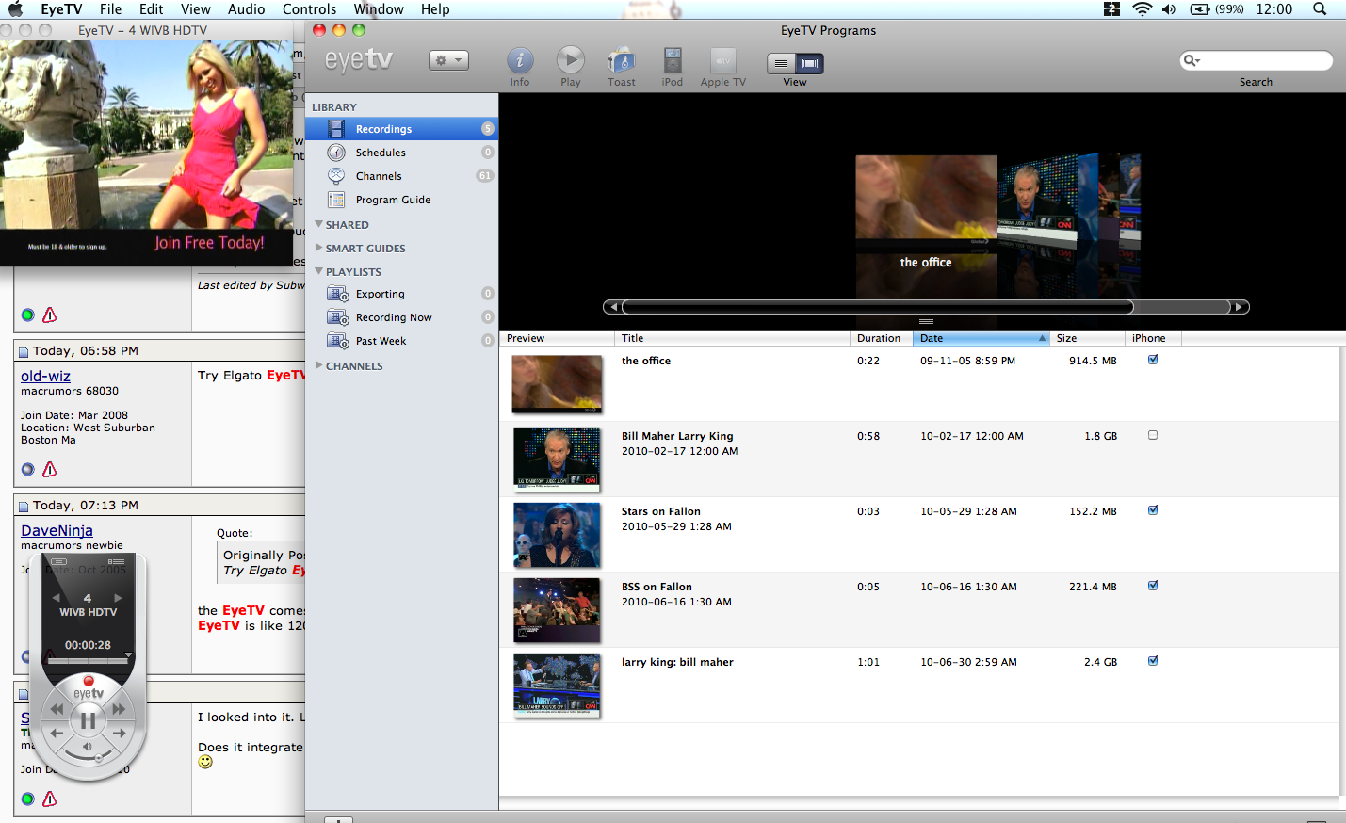
Task: Click the pane divider grip below the cover flow
Action: click(x=926, y=321)
